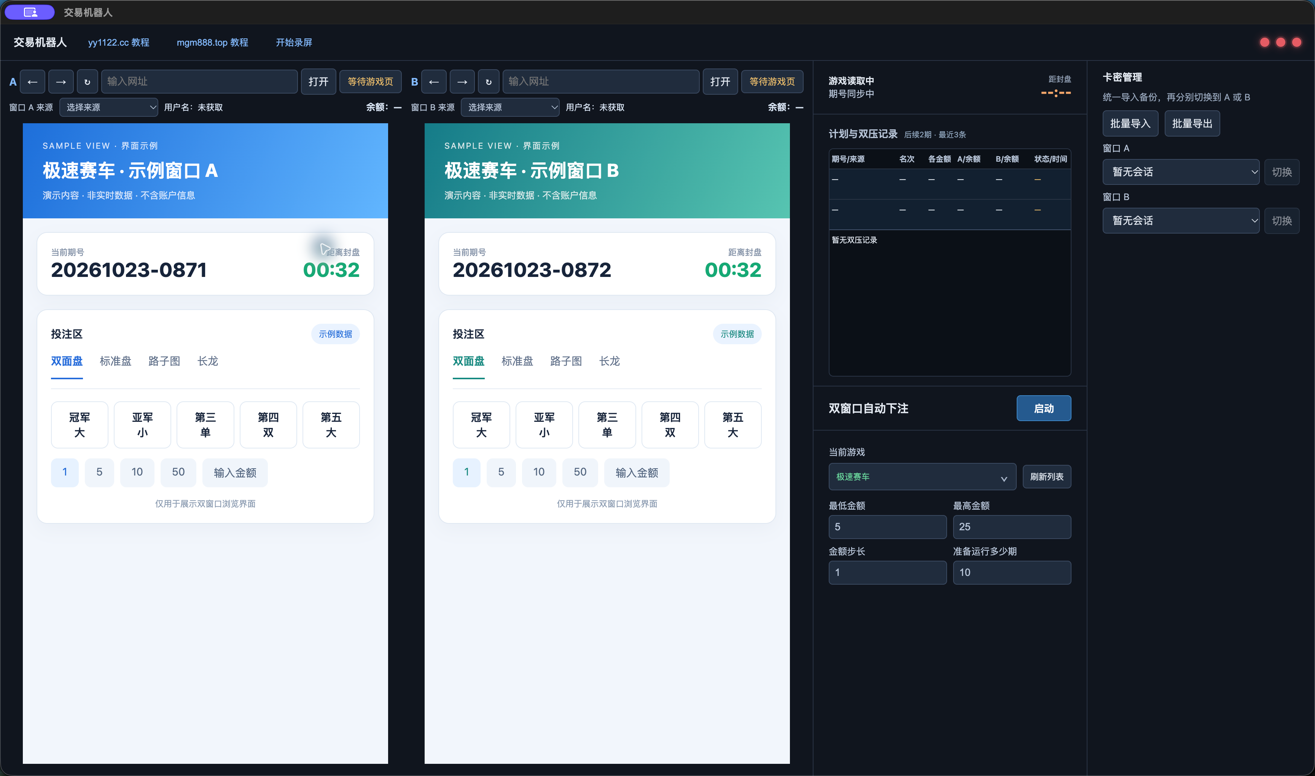Focus the window A URL input field

199,81
